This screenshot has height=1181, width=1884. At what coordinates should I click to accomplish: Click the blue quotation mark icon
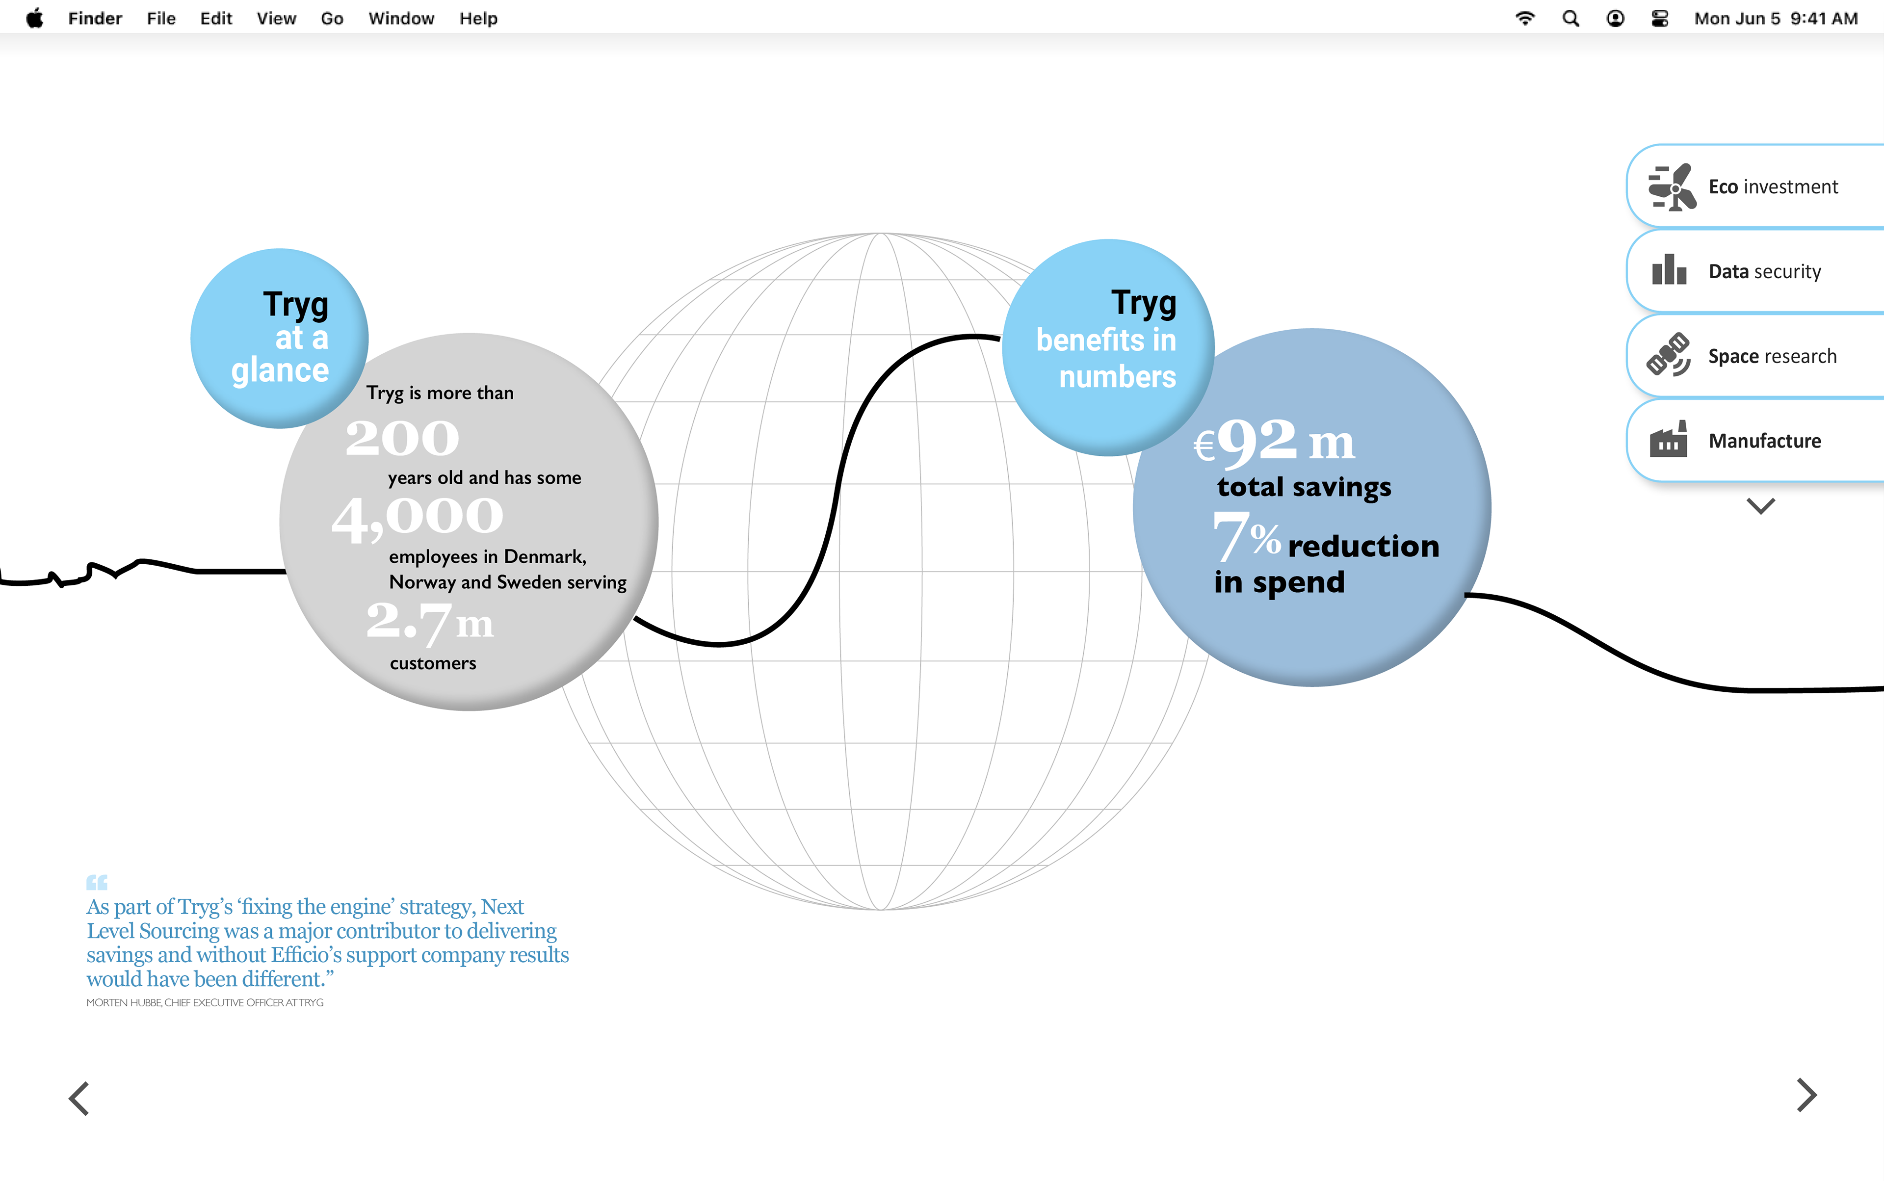pos(97,882)
